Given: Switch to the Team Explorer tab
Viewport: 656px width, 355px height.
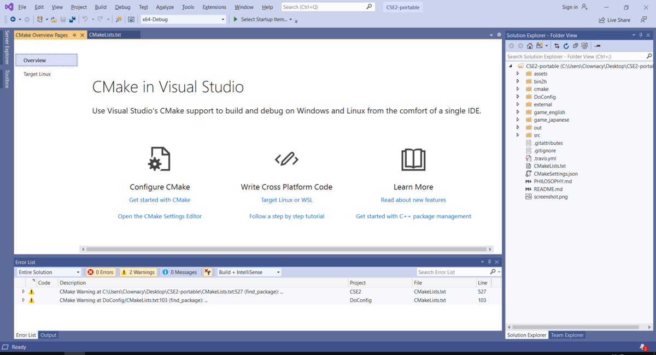Looking at the screenshot, I should tap(567, 335).
